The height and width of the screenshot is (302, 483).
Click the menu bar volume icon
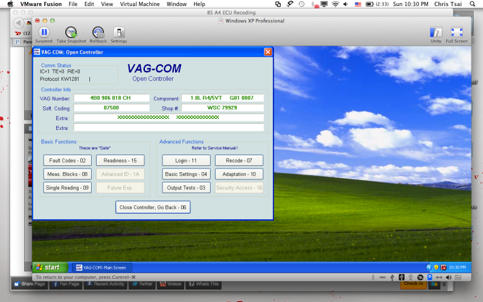(x=345, y=4)
